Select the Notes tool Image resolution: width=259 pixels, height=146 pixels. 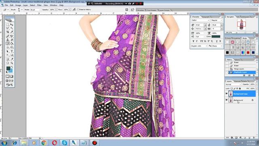pyautogui.click(x=8, y=59)
